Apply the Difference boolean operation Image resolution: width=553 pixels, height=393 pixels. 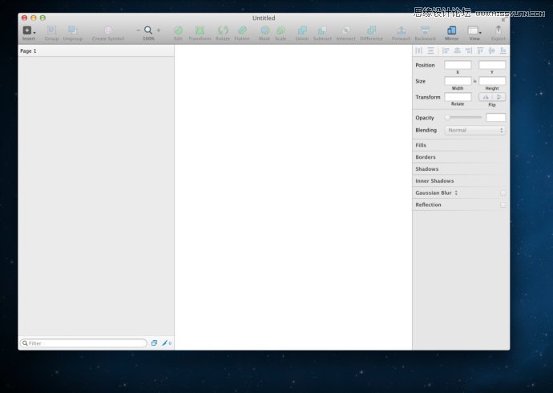tap(372, 30)
